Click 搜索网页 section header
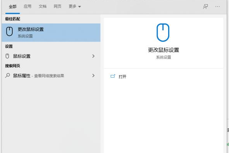The height and width of the screenshot is (153, 229). click(x=13, y=66)
